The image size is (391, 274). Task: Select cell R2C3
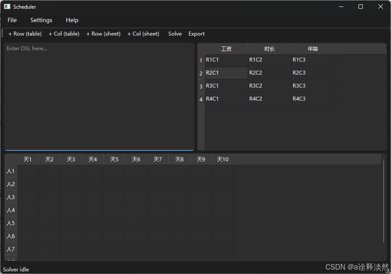[x=313, y=73]
